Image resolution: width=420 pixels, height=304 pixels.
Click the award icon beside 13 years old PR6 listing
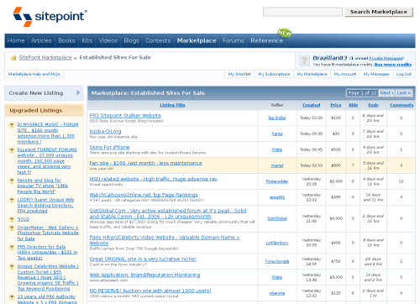12,297
